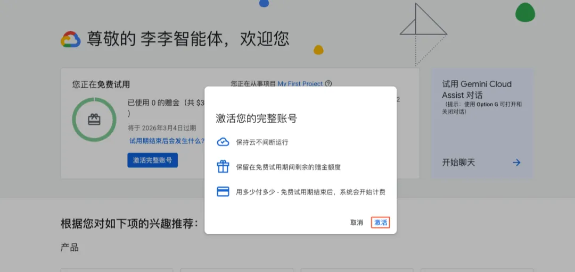The height and width of the screenshot is (272, 575).
Task: Click the blue 激活完整账号 button
Action: coord(153,160)
